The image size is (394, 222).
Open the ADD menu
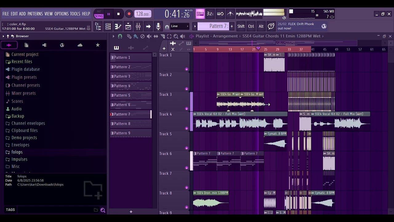pos(22,14)
